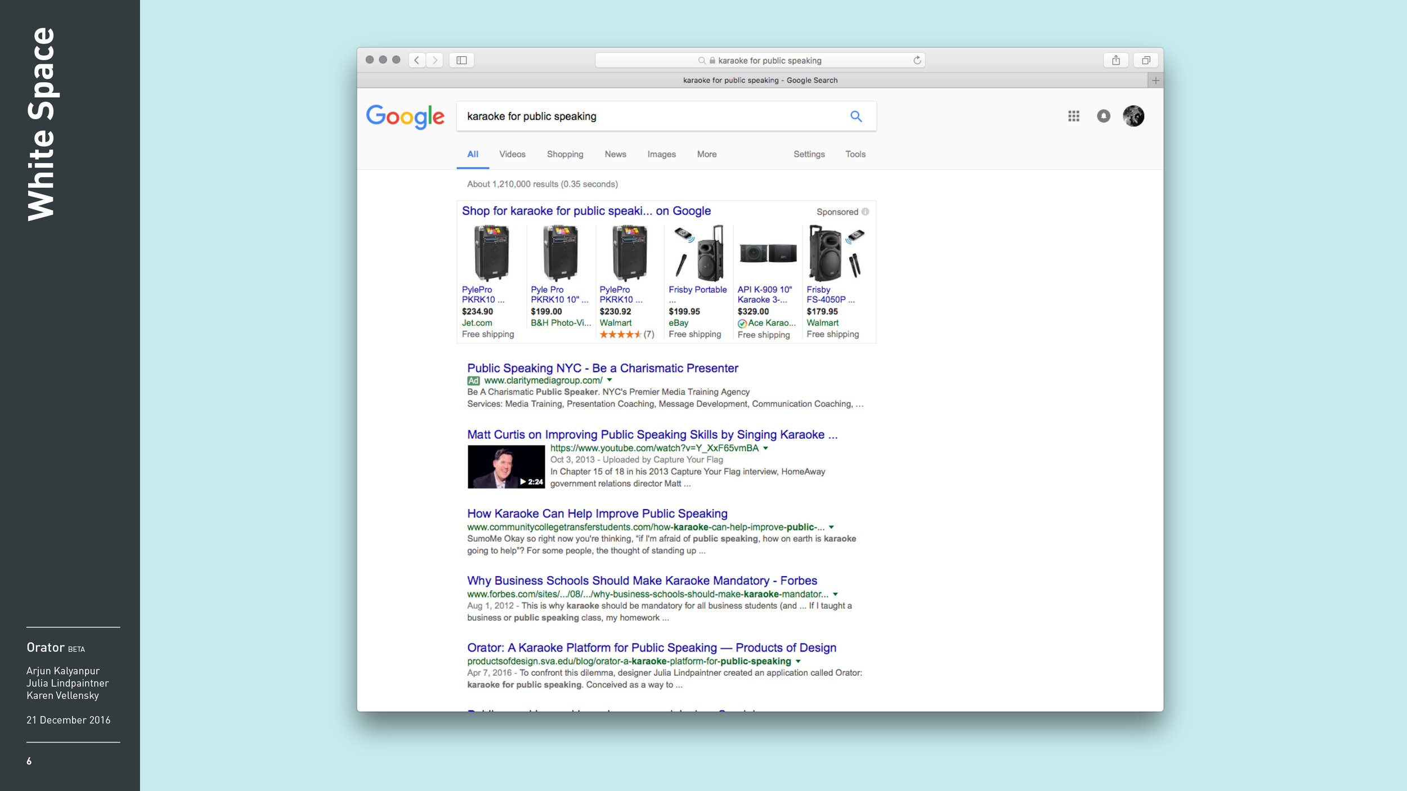This screenshot has width=1407, height=791.
Task: Click the $230.92 PylePro Walmart speaker image
Action: tap(629, 253)
